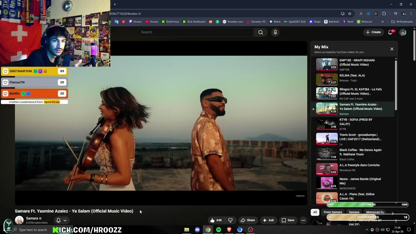This screenshot has width=416, height=234.
Task: Open the Botrix bookmark
Action: pyautogui.click(x=275, y=22)
